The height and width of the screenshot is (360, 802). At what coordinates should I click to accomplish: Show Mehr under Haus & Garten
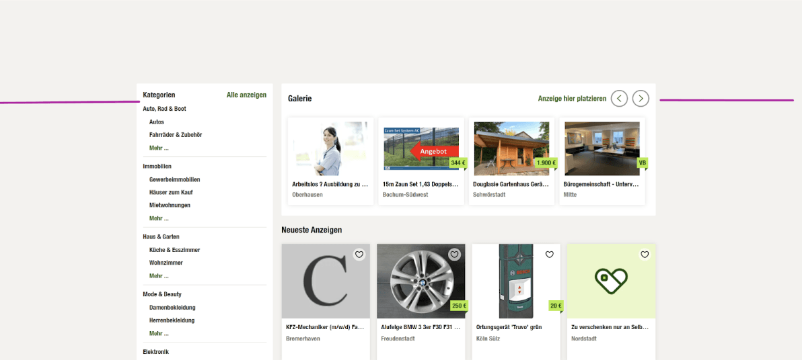(159, 276)
